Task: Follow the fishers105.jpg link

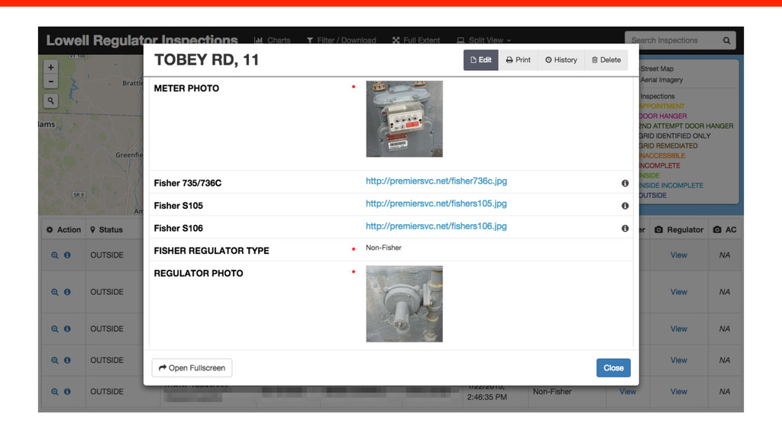Action: pos(436,203)
